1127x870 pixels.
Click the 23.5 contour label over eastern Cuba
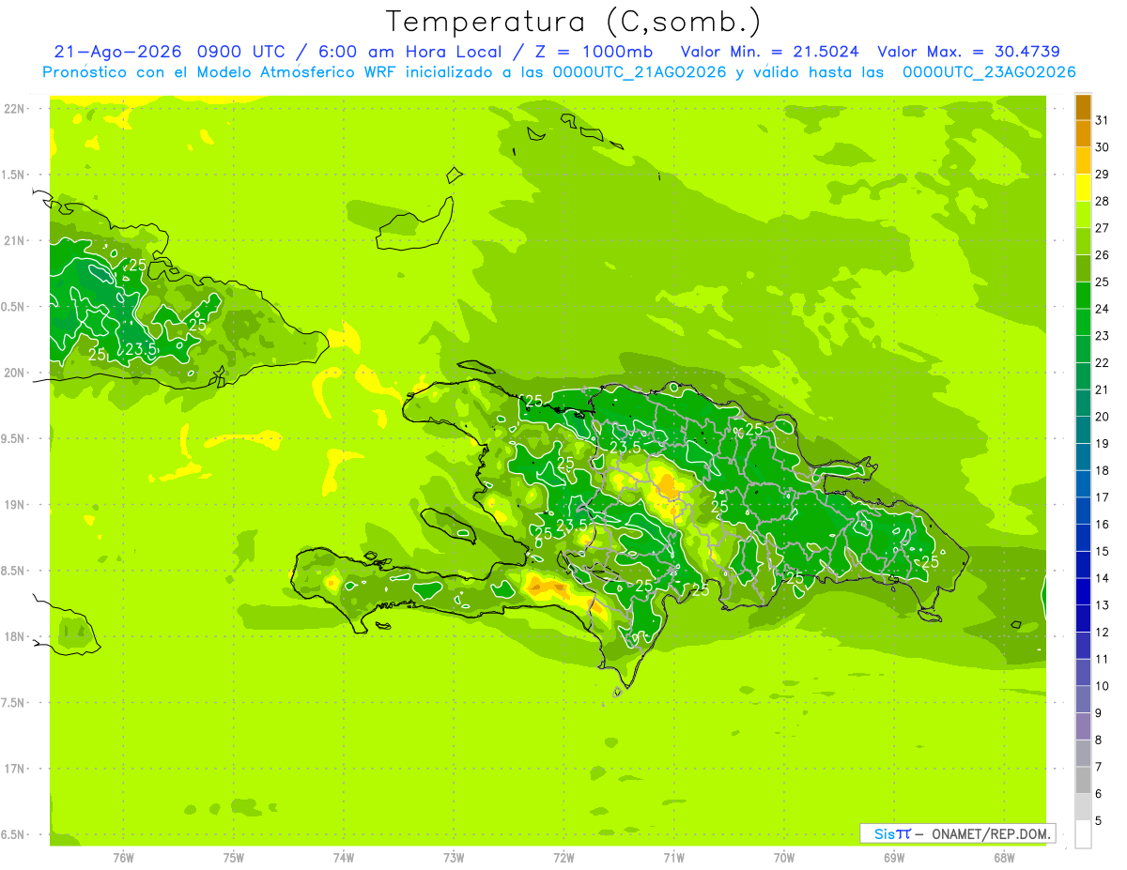click(141, 350)
